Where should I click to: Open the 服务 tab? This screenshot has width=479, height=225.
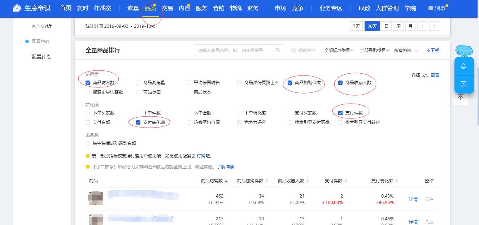click(201, 8)
